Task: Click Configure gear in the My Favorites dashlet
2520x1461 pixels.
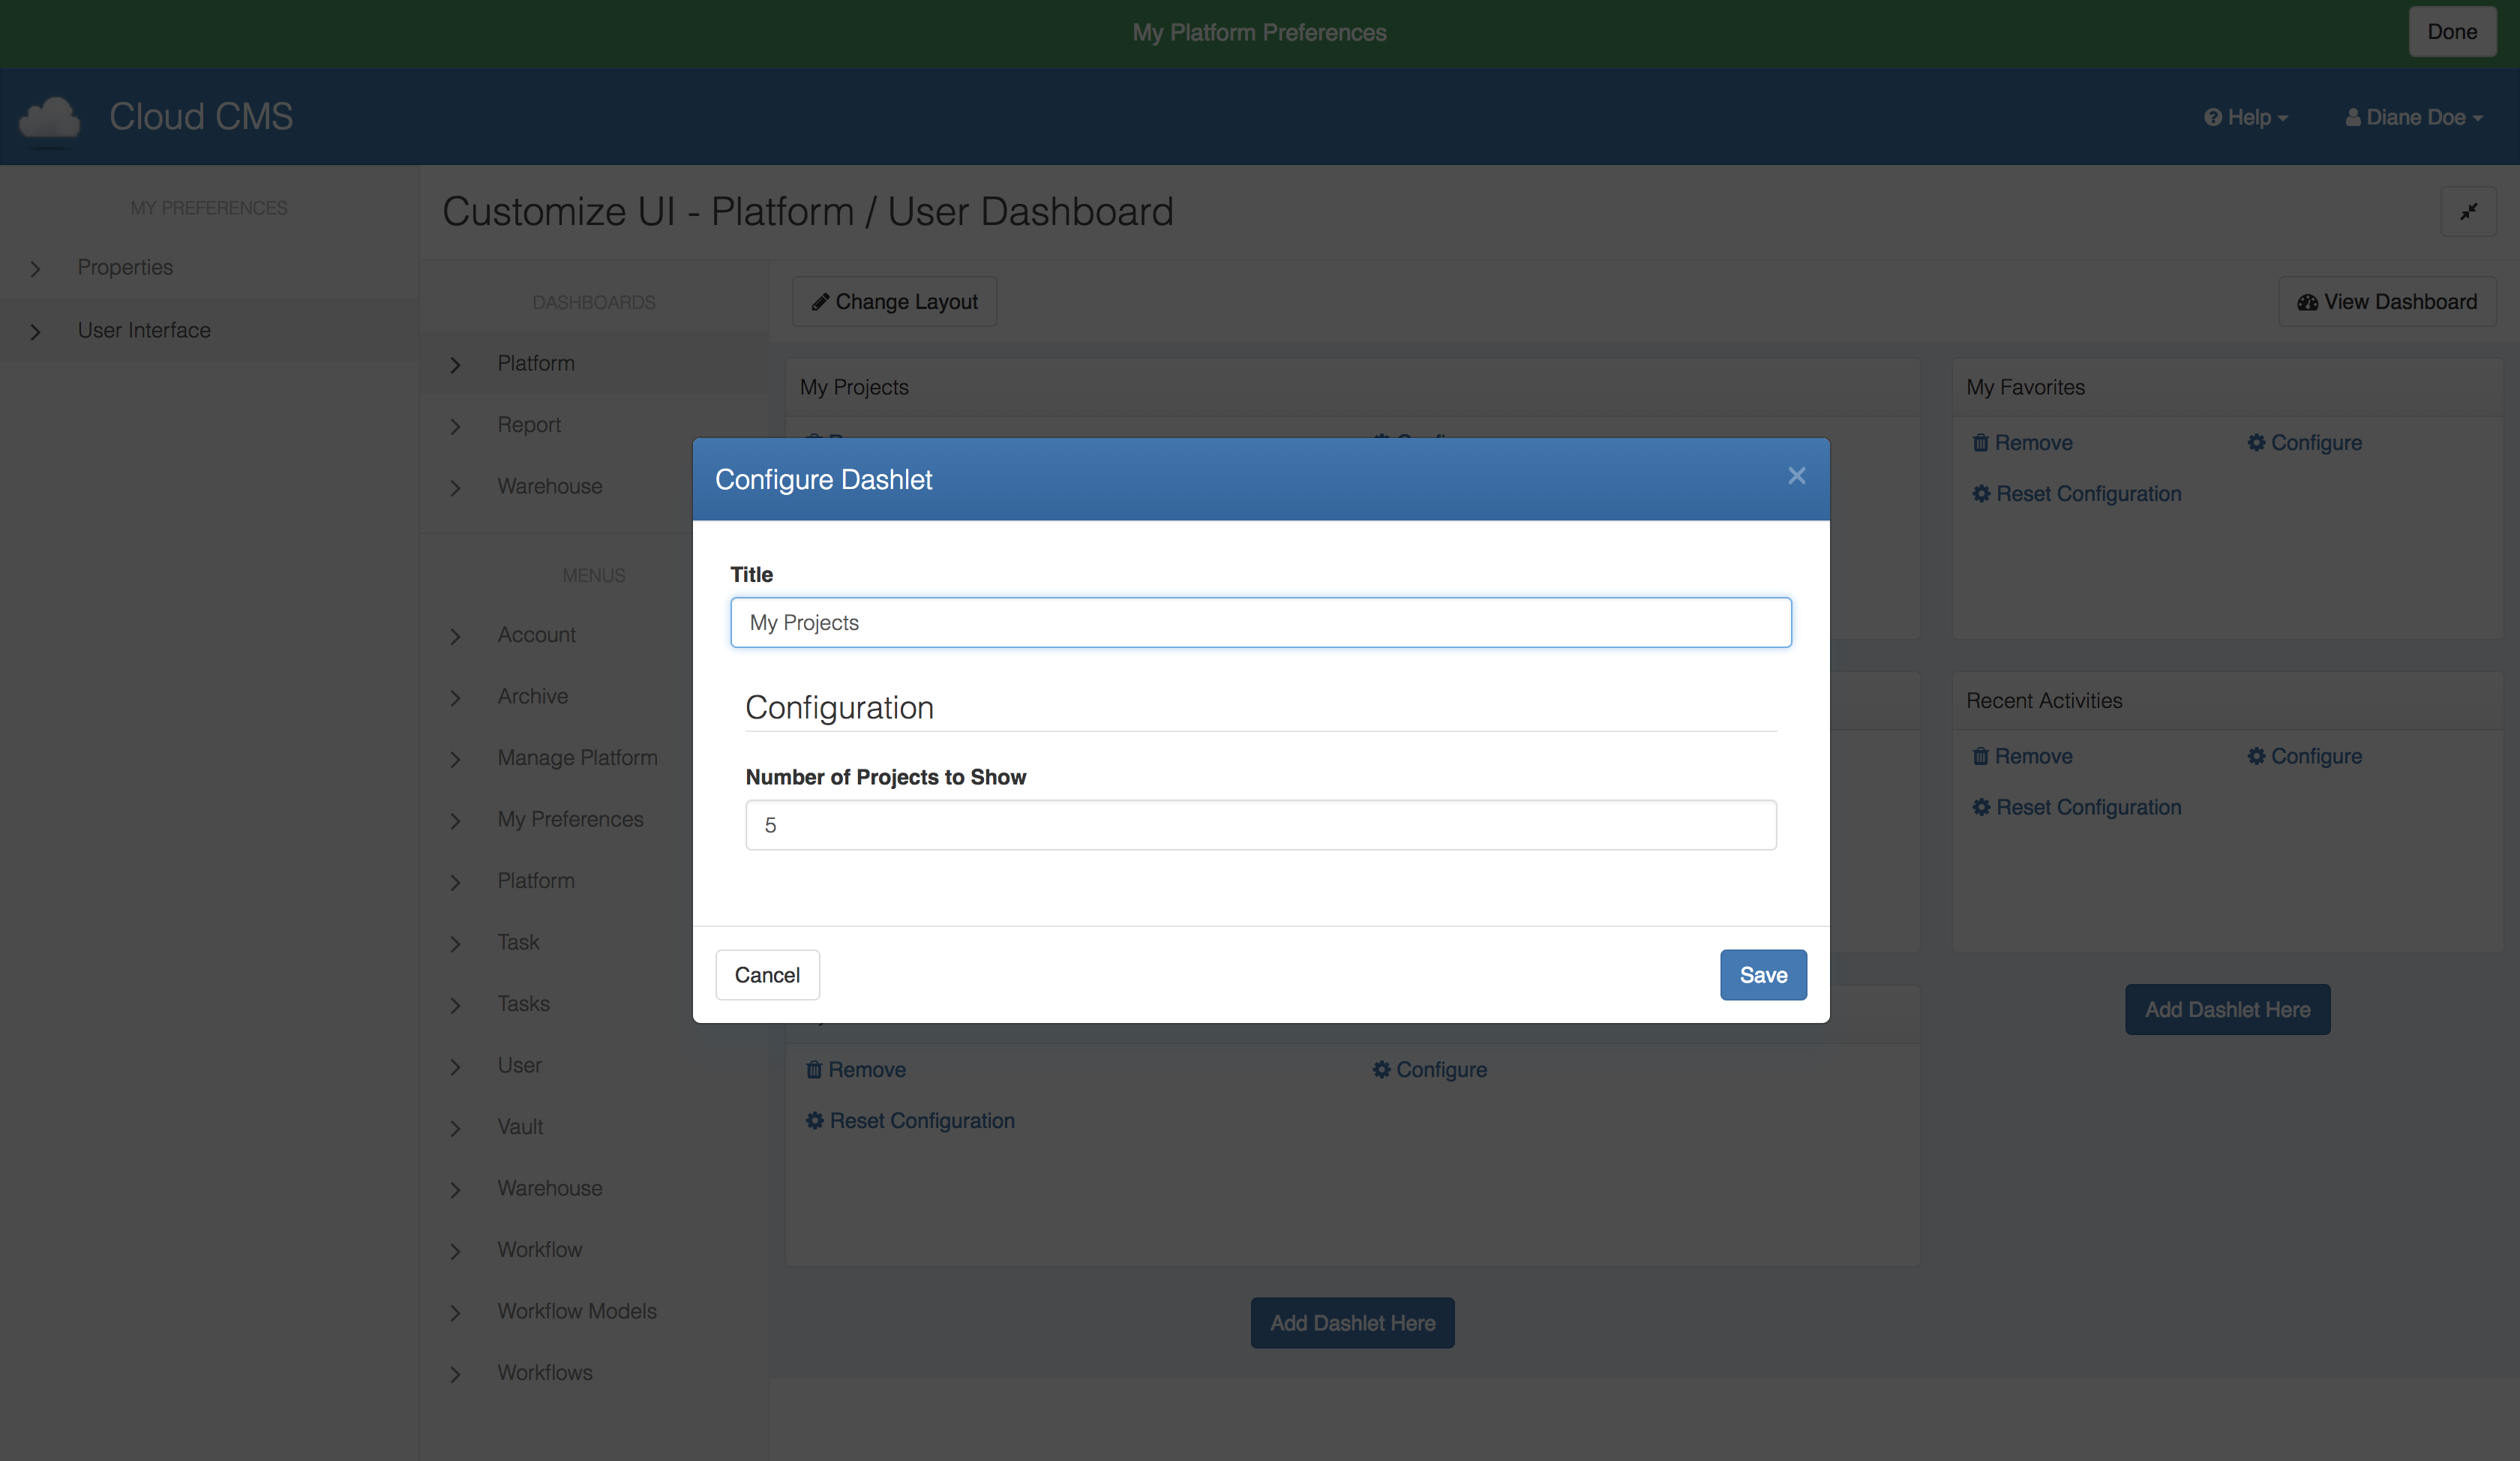Action: [x=2256, y=443]
